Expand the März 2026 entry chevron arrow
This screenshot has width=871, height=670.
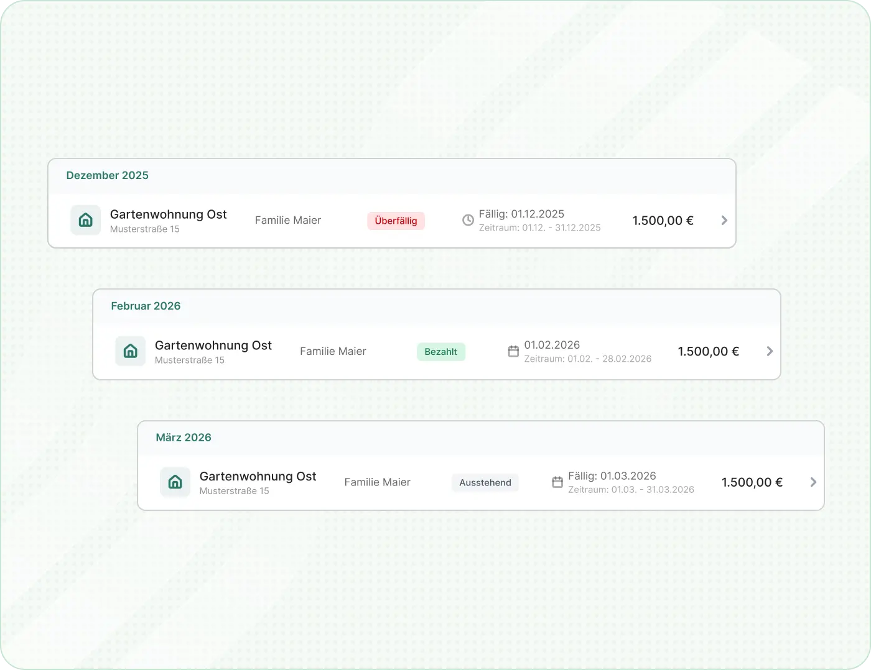point(813,482)
